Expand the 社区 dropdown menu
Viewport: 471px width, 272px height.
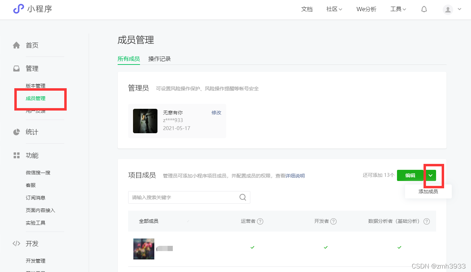point(334,9)
